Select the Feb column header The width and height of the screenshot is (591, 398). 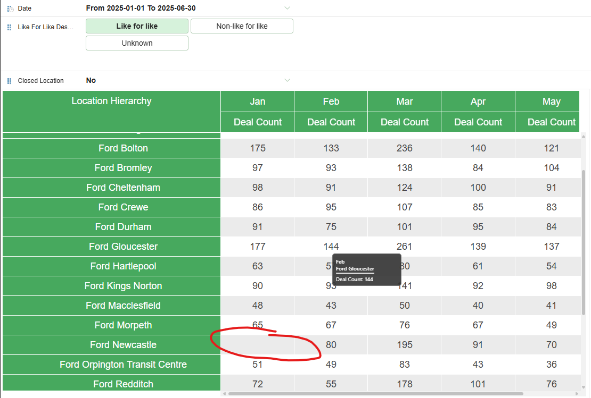[x=331, y=101]
